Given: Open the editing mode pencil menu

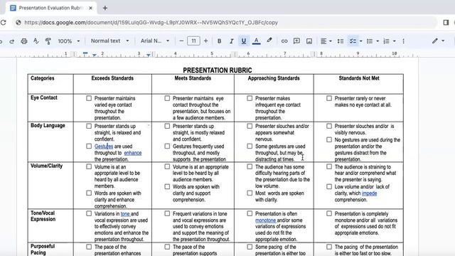Looking at the screenshot, I should [438, 41].
